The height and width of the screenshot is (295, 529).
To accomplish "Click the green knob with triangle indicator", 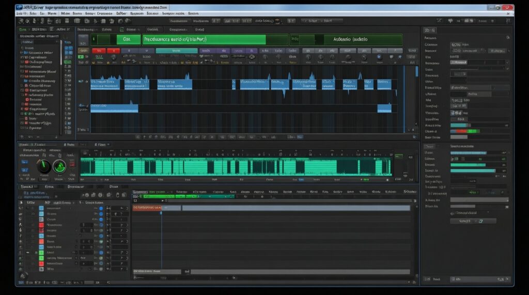I will tap(60, 166).
